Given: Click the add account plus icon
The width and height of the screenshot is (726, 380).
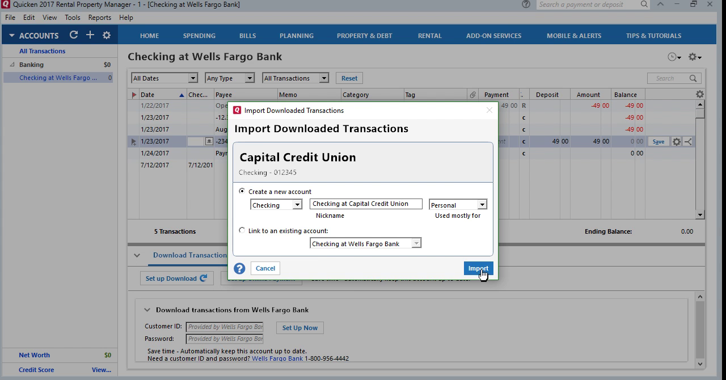Looking at the screenshot, I should (x=90, y=35).
